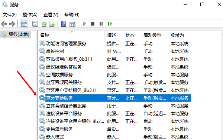
Task: Click 手动(触发... startup type of 蓝牙音频网关服务
Action: 155,83
